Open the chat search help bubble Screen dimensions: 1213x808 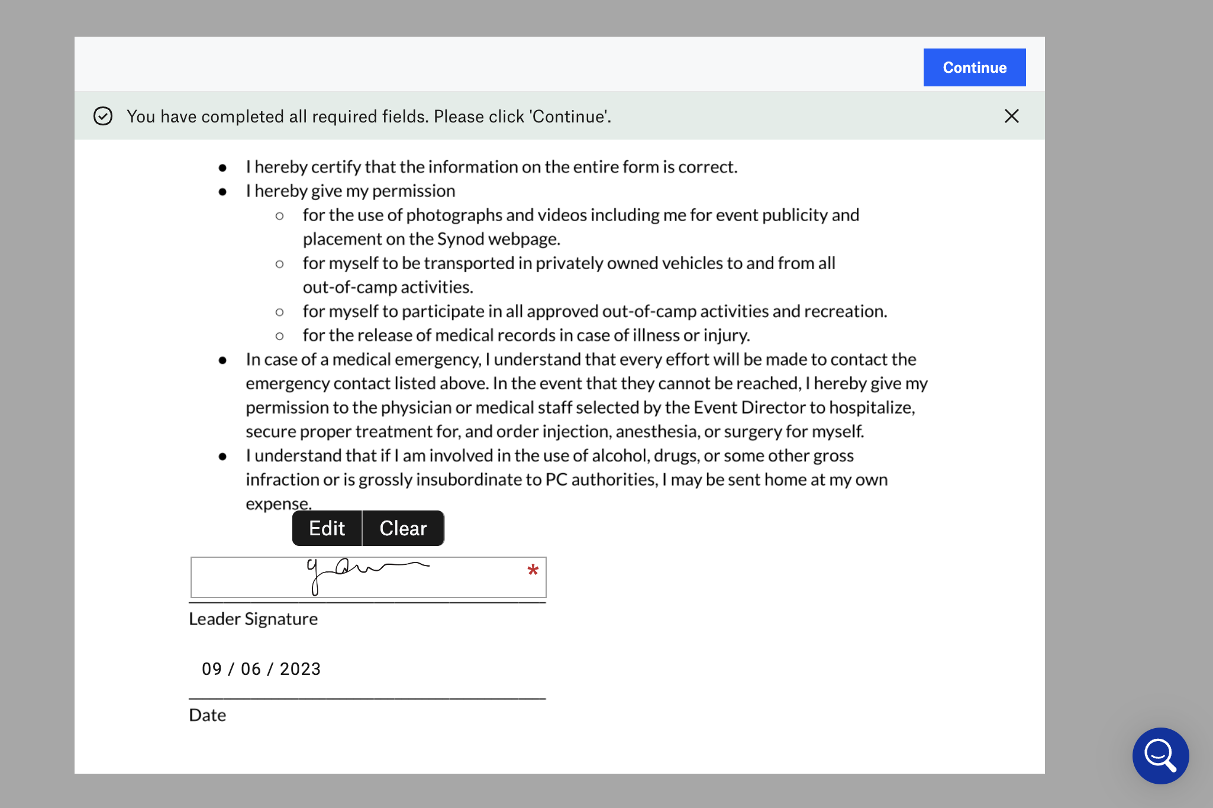(1160, 755)
